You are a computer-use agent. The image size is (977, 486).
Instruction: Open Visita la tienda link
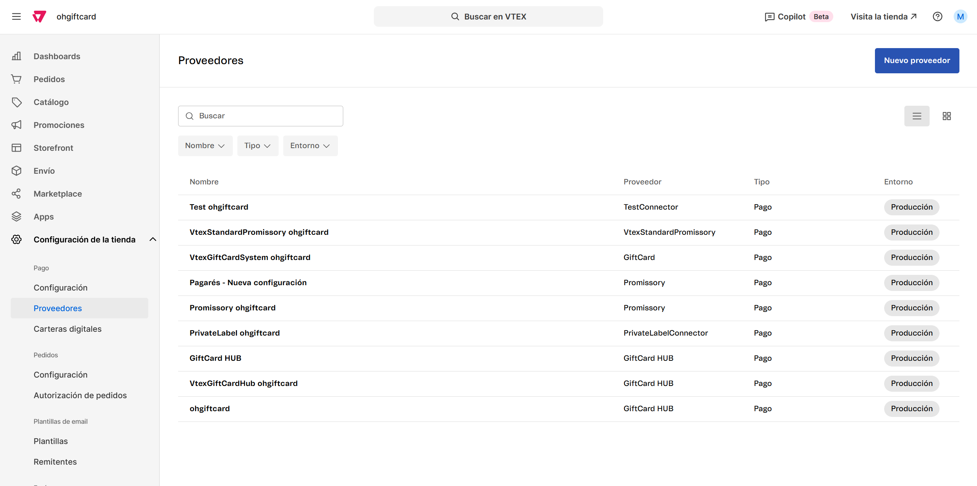(x=883, y=16)
